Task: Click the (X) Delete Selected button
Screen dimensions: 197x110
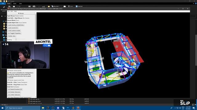Action: (x=14, y=92)
